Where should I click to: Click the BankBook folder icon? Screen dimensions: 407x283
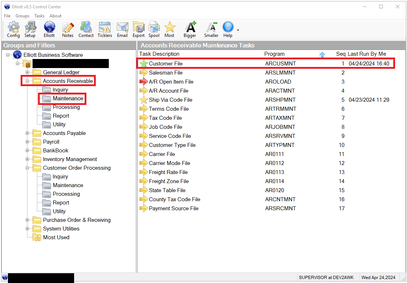click(x=37, y=151)
